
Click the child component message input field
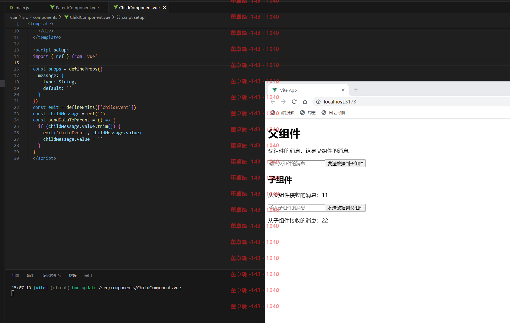[296, 208]
